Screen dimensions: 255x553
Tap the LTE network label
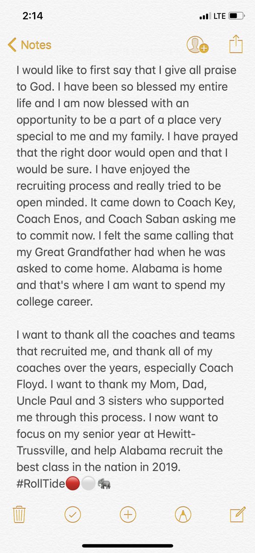[x=219, y=16]
